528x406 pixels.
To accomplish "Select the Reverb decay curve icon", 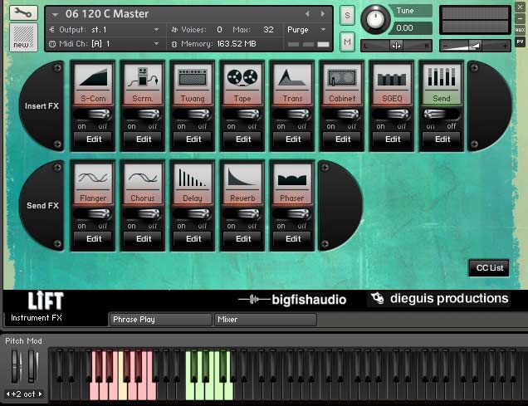I will point(242,177).
